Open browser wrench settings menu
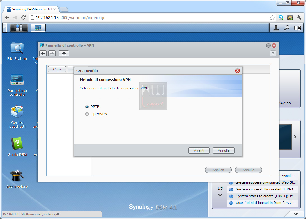 coord(299,18)
